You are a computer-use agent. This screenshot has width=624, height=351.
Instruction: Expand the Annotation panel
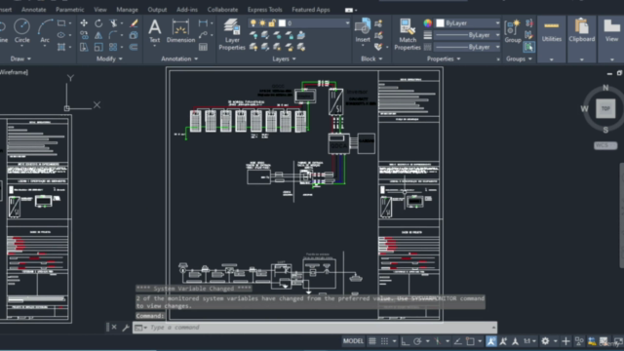click(x=179, y=58)
